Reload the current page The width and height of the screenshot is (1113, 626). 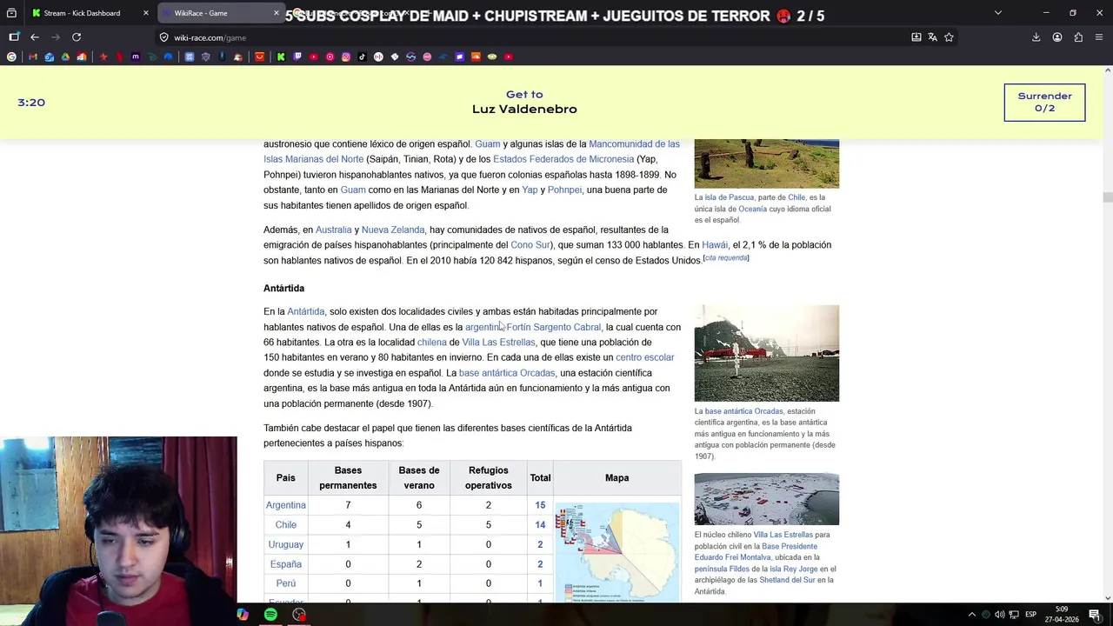coord(77,37)
